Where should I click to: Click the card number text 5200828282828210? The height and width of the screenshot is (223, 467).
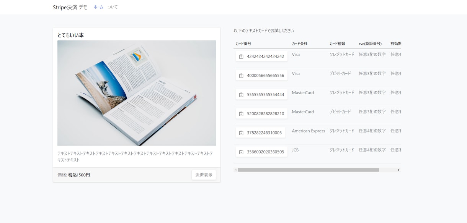265,114
